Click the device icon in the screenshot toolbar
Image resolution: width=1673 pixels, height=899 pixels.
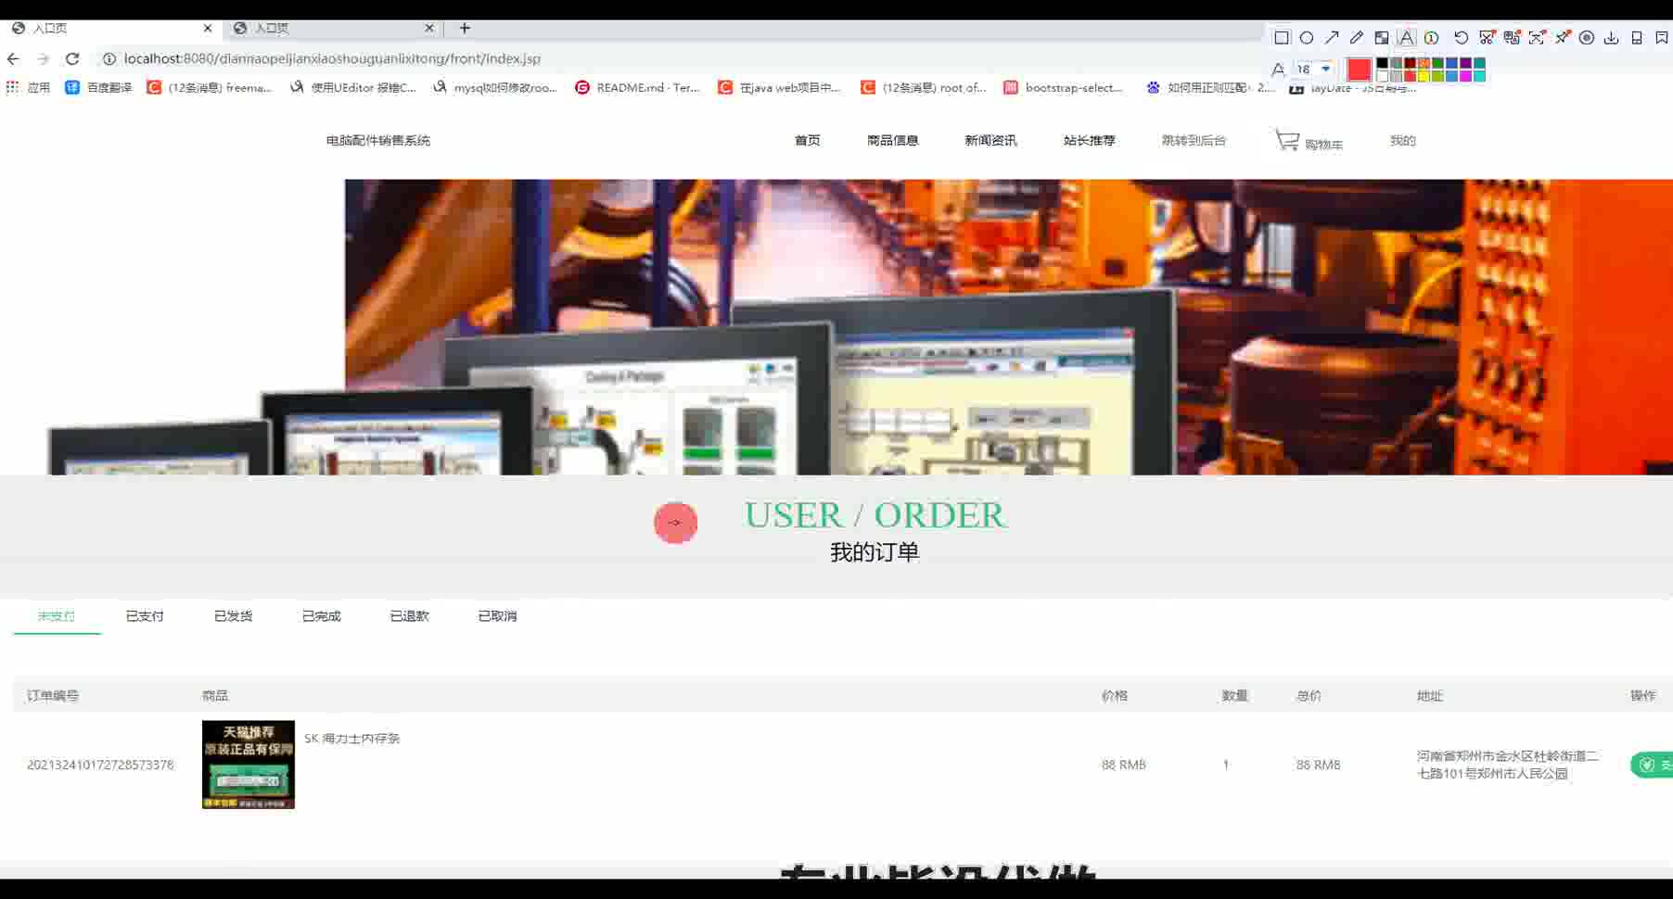1637,38
